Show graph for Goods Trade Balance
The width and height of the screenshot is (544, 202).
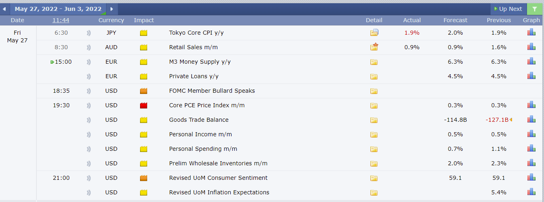[531, 119]
